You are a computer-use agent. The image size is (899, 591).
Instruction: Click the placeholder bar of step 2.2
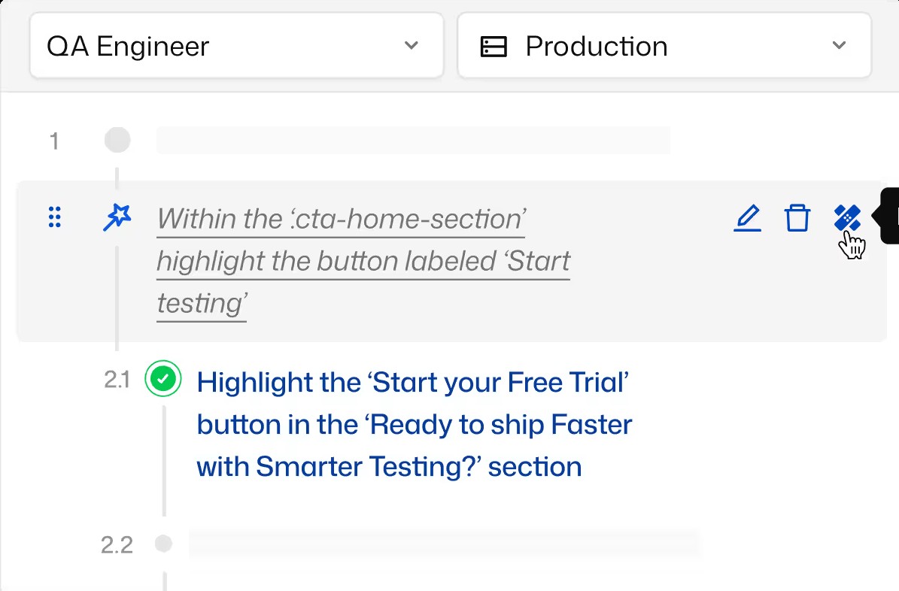point(445,544)
